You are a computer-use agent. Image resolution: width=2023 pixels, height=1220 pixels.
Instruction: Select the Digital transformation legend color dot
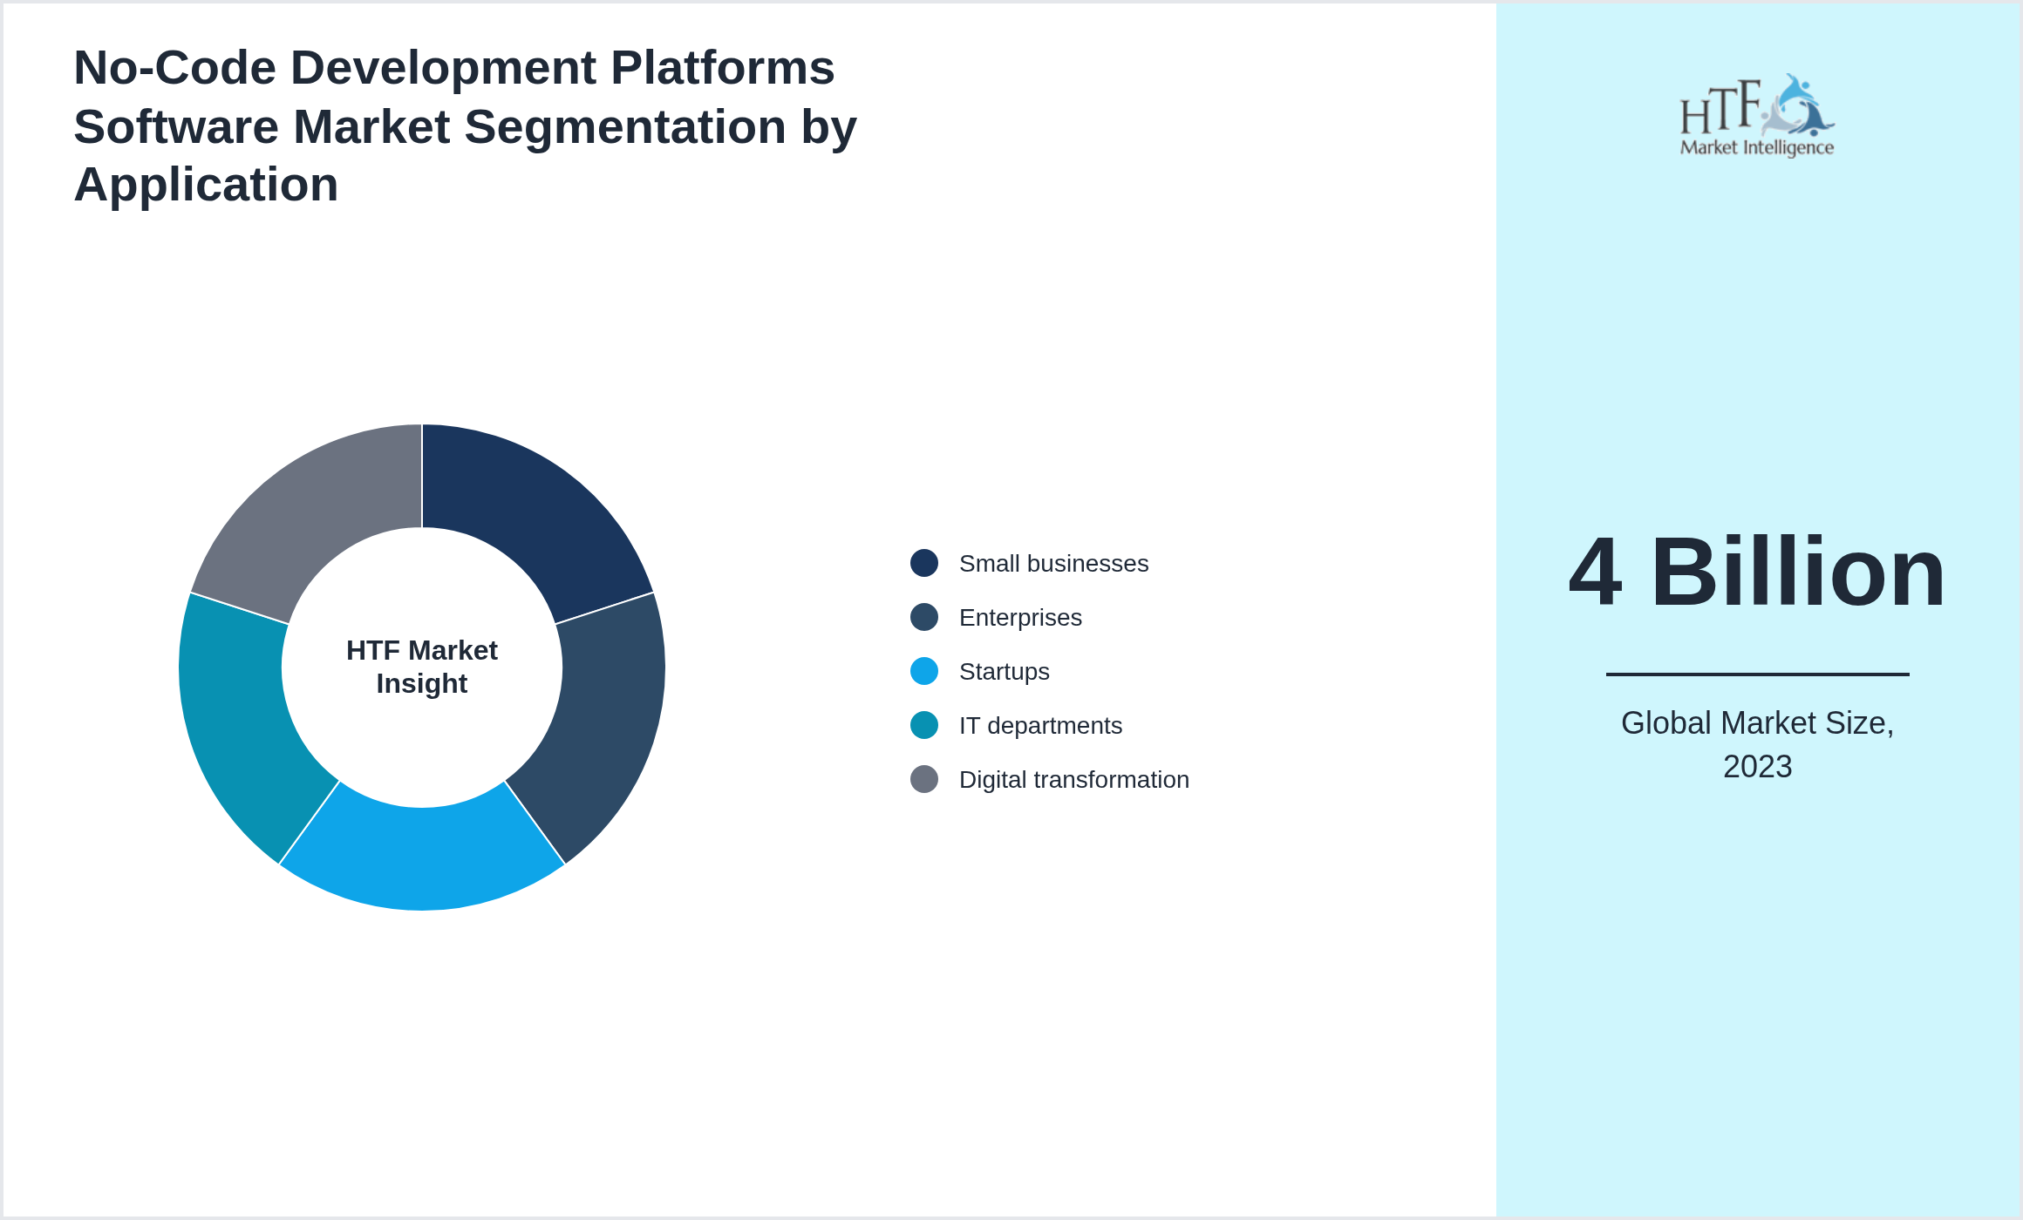click(x=923, y=779)
